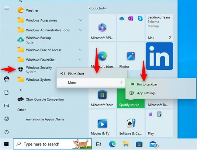197x150 pixels.
Task: Click the X letter section header
Action: tap(21, 90)
